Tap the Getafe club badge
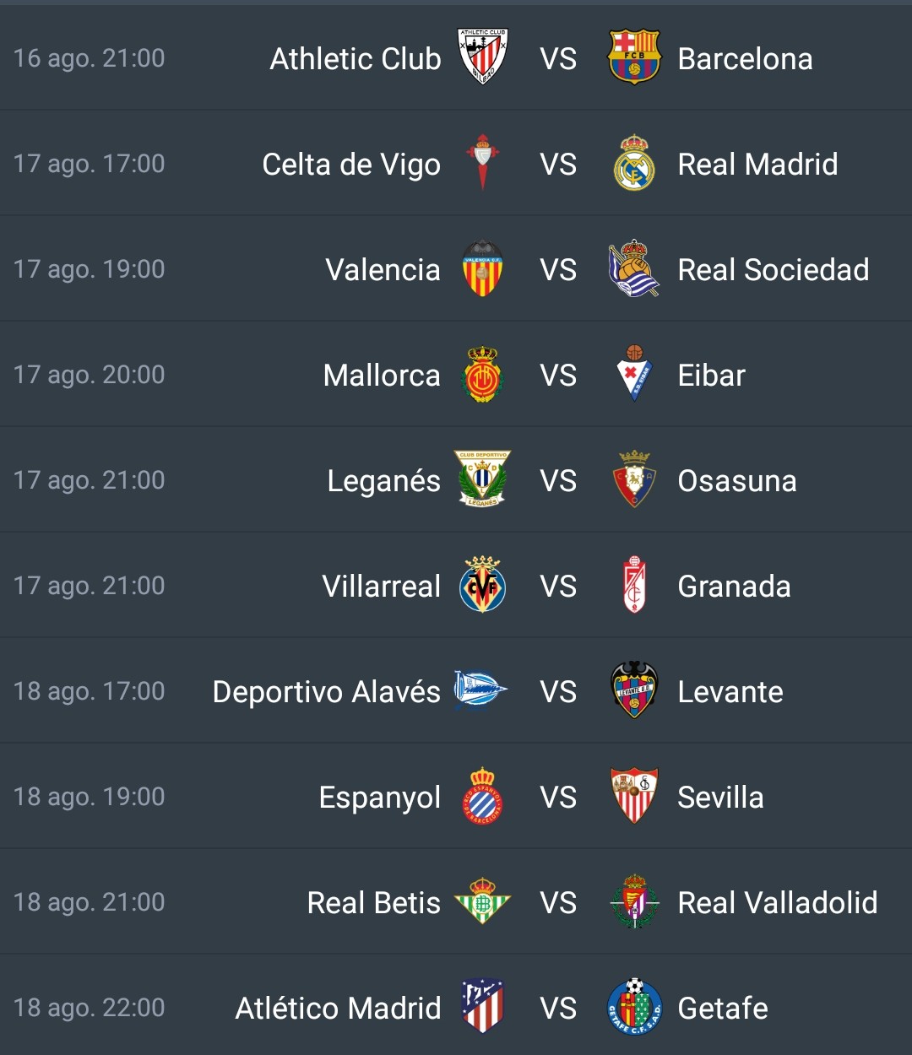 pos(634,1006)
